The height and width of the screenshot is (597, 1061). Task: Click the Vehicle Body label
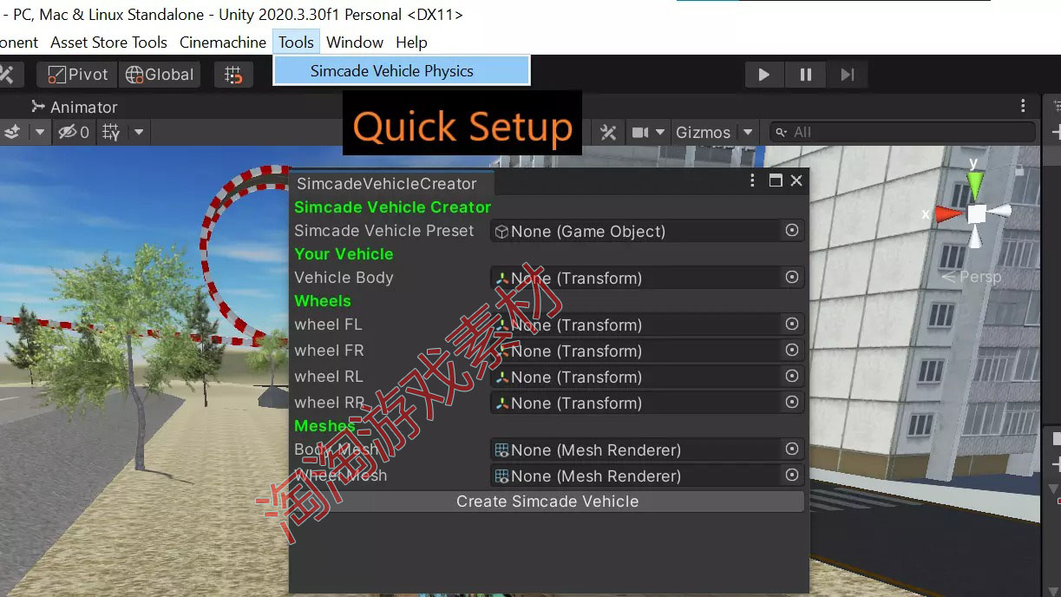344,278
